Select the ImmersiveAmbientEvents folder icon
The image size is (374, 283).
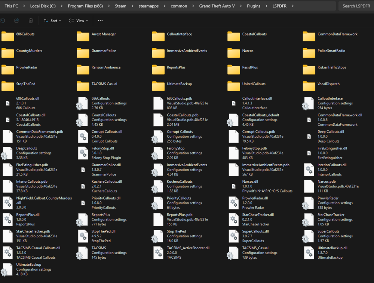click(158, 53)
